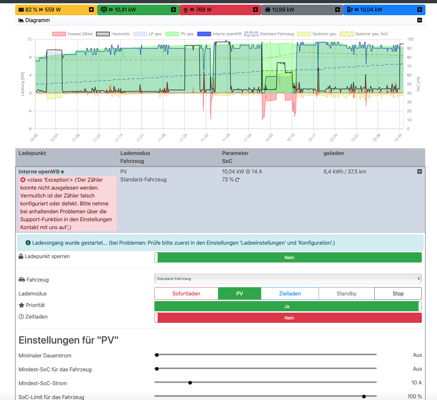Click the info icon in Ladevorgang notice
Viewport: 437px width, 400px height.
coord(28,243)
